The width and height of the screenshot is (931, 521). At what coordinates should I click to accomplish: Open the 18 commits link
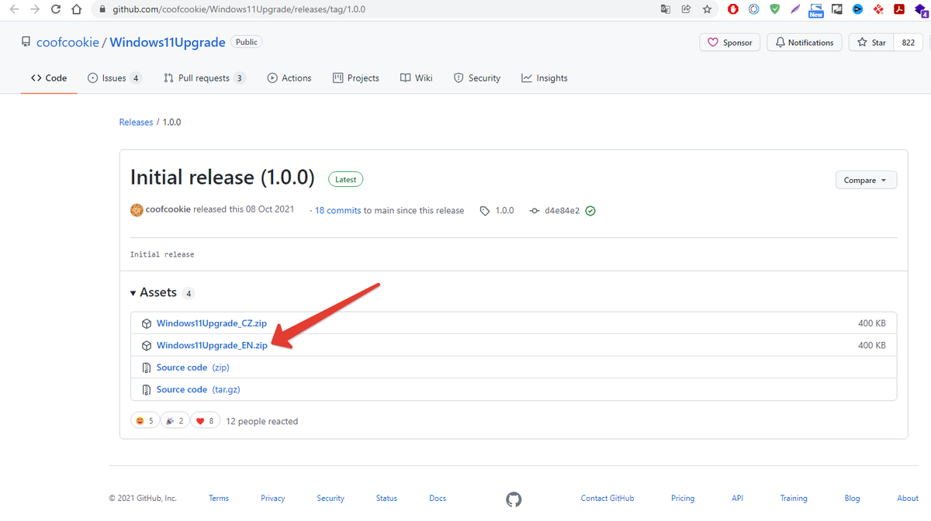pos(338,210)
